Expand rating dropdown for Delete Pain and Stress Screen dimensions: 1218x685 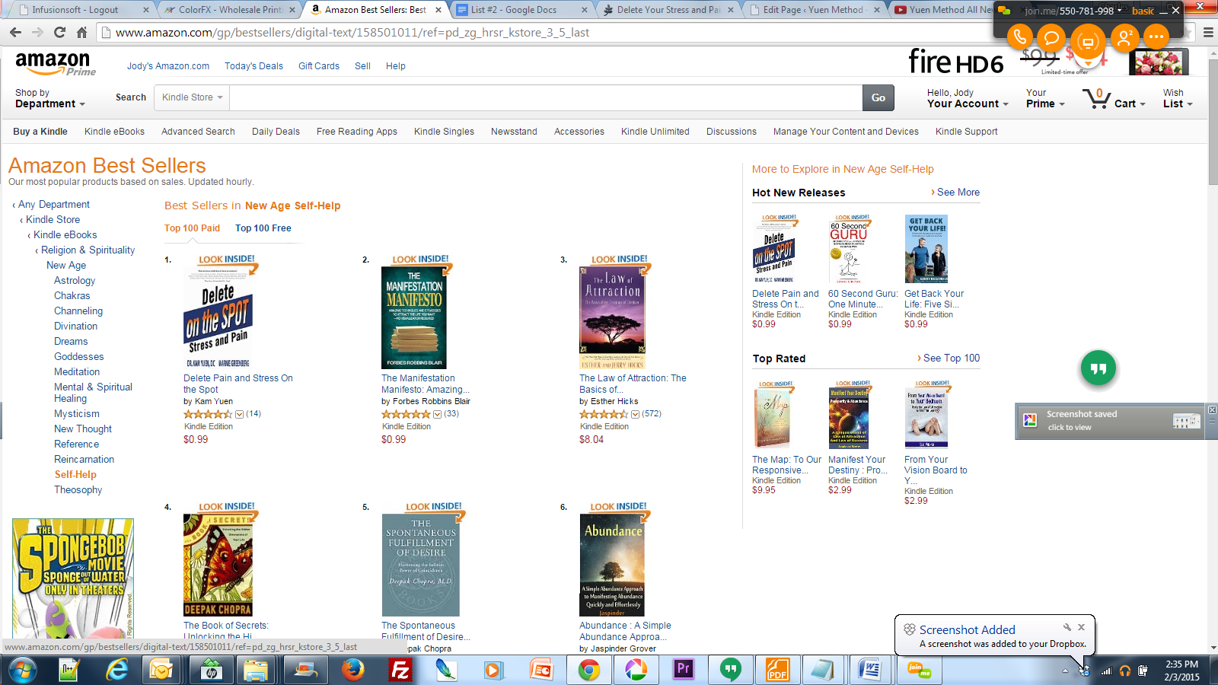239,414
